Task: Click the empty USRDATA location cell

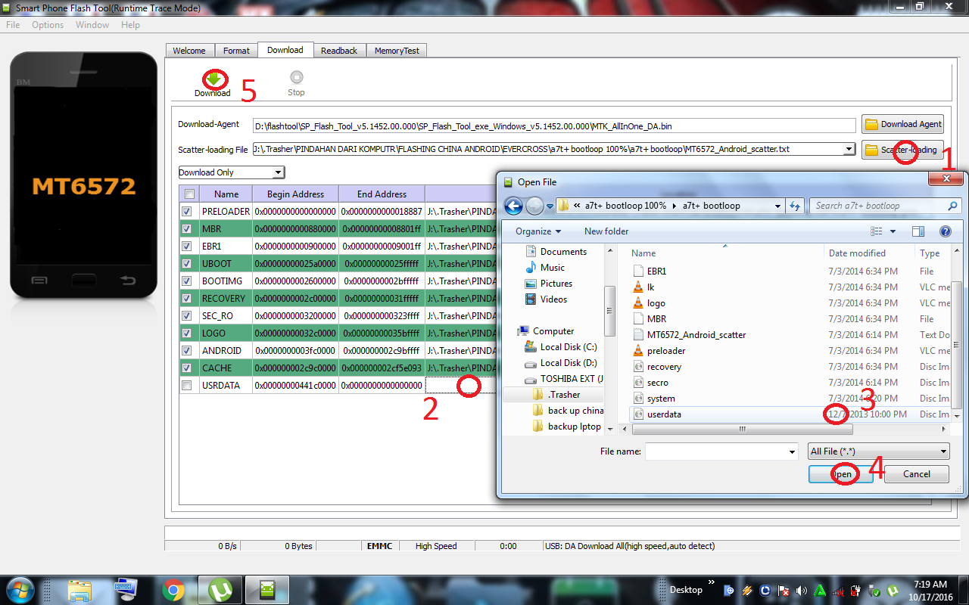Action: (460, 385)
